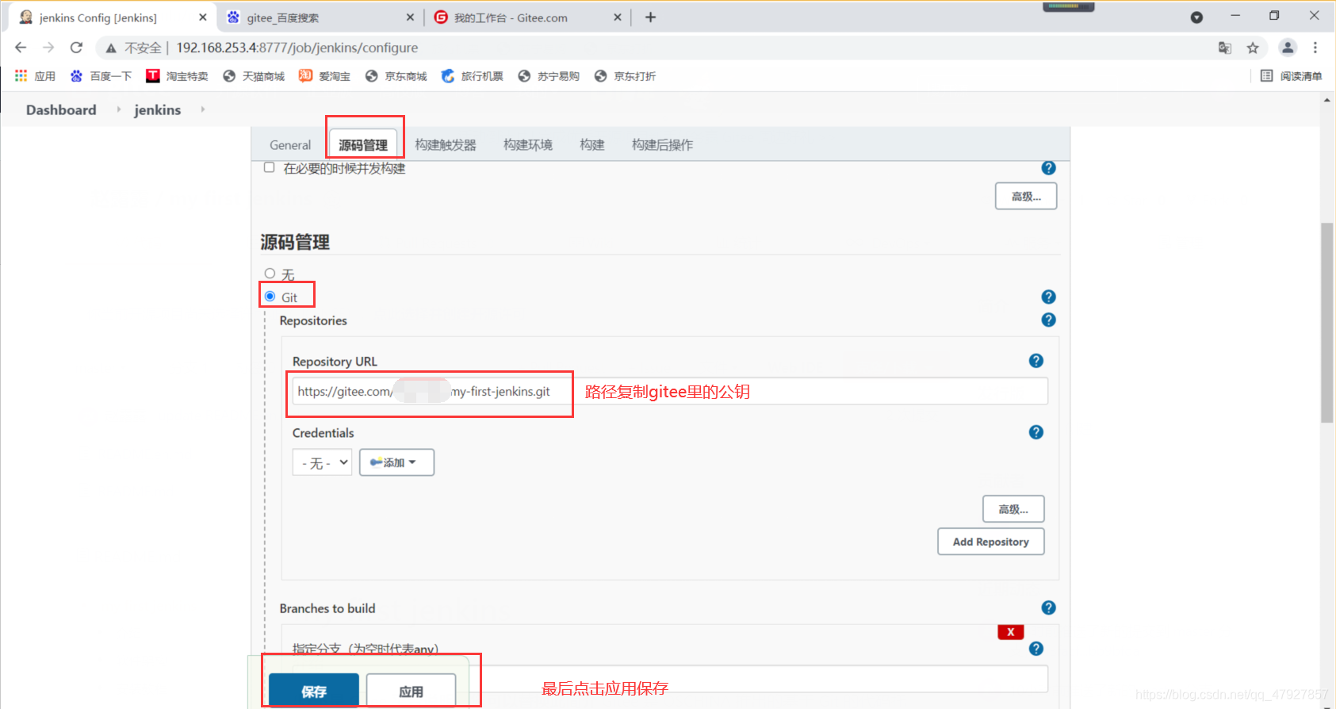Open the 爱淘宝 bookmark
Screen dimensions: 1336x709
tap(324, 76)
